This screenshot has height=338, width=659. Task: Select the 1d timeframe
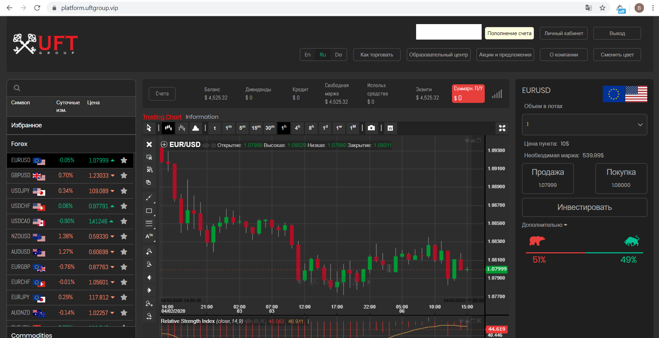coord(325,128)
